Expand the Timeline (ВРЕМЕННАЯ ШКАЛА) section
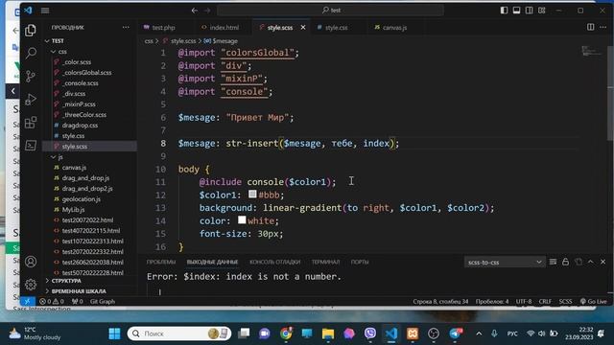This screenshot has height=345, width=614. [x=79, y=291]
